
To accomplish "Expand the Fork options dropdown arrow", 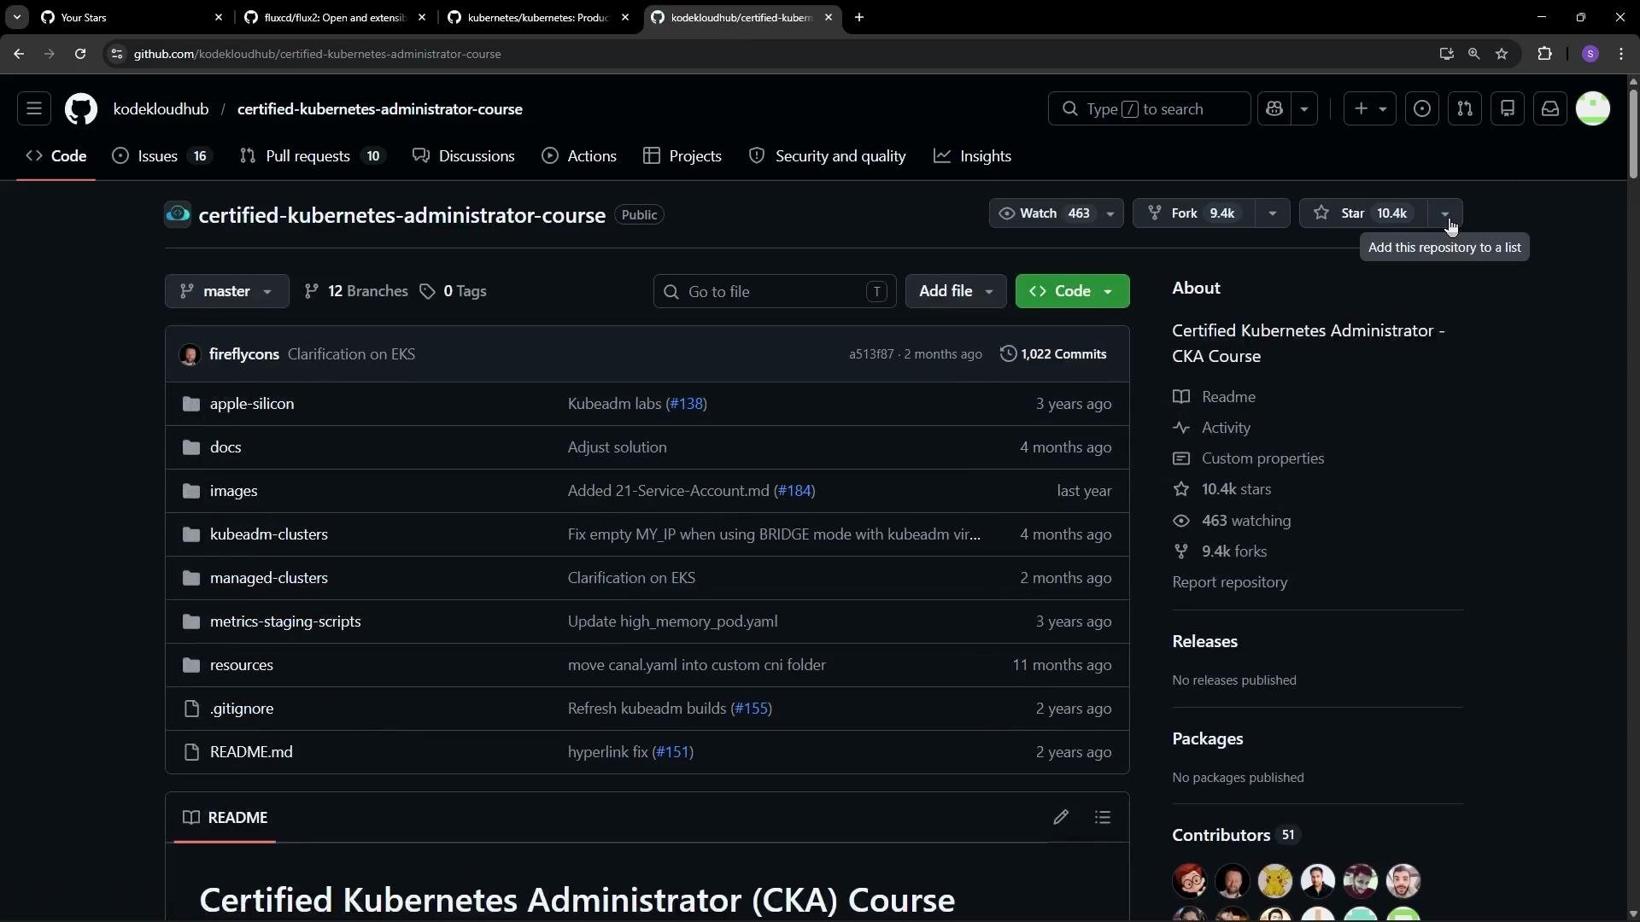I will 1273,213.
